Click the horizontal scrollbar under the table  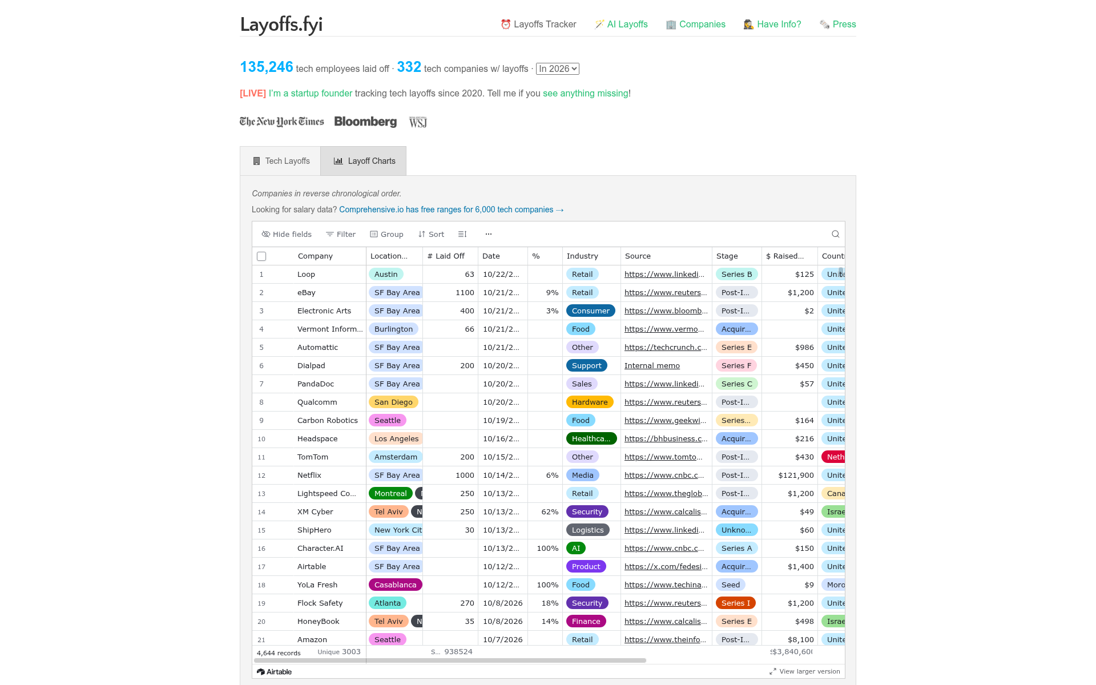449,660
